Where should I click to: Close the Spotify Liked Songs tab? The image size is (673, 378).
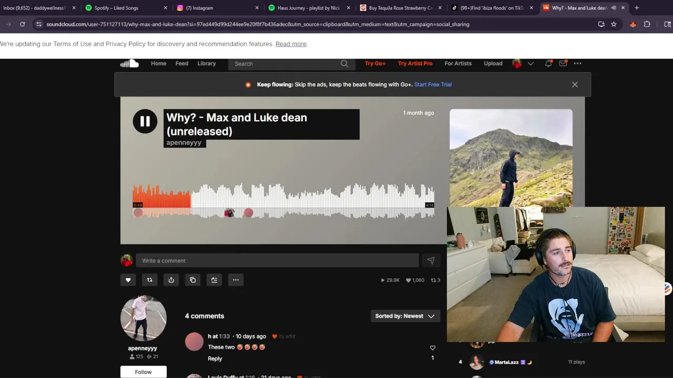click(165, 8)
